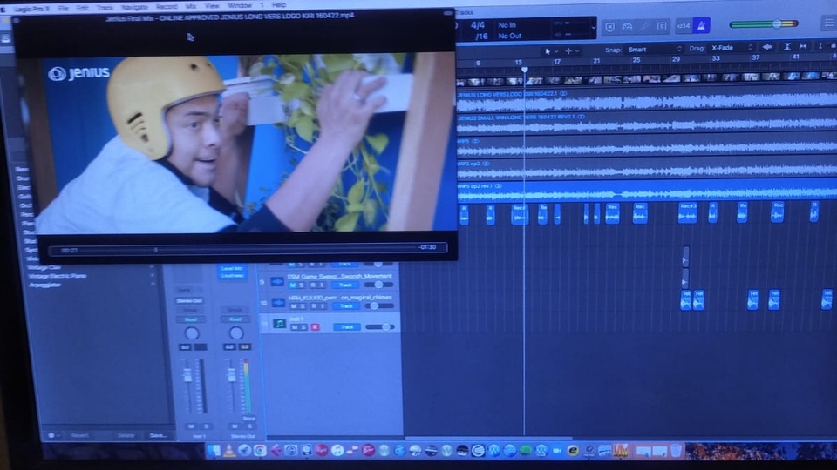837x470 pixels.
Task: Mute the ESM_Game_Sweep track
Action: click(x=293, y=285)
